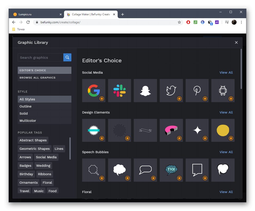The height and width of the screenshot is (211, 255).
Task: Go back to previous page
Action: tap(14, 22)
